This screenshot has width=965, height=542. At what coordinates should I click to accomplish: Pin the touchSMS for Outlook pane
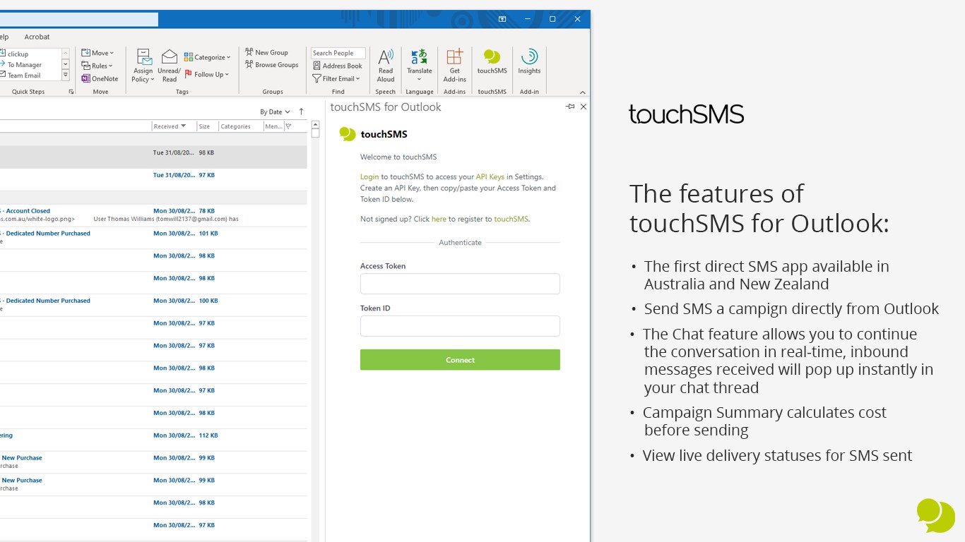point(570,107)
